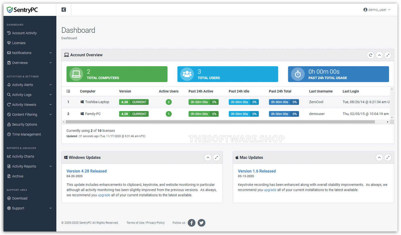Expand Content Filtering section
Viewport: 401px width, 235px height.
tap(30, 115)
